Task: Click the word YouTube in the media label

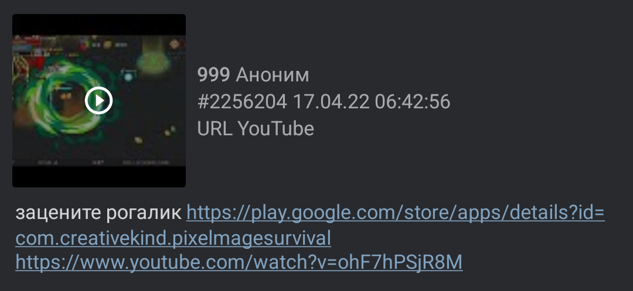Action: click(275, 129)
